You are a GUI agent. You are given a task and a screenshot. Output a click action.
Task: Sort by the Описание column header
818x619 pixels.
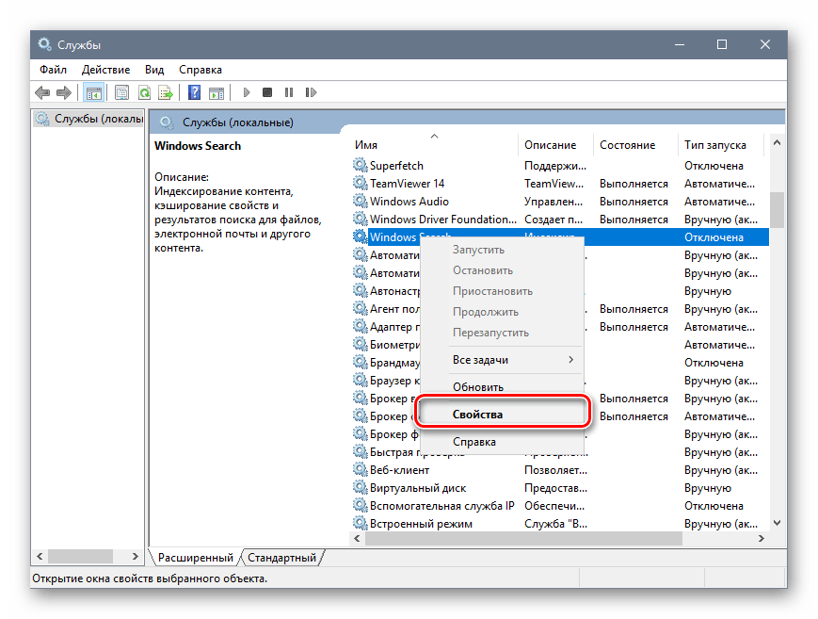tap(555, 145)
